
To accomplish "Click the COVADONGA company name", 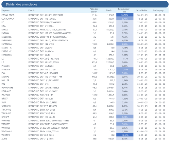I will coord(8,19).
